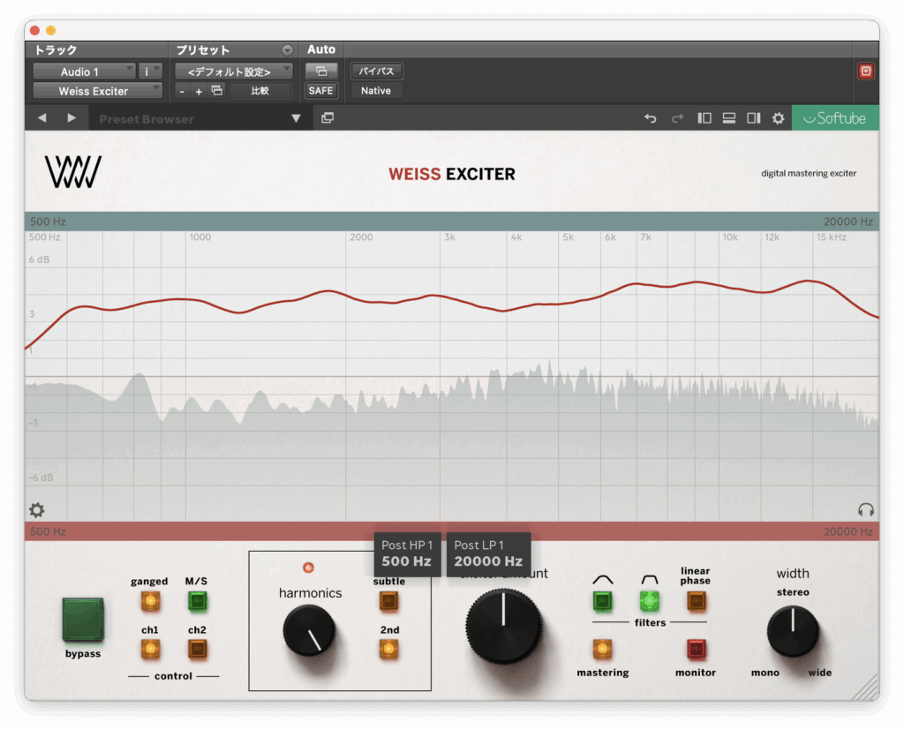Click the 'Post LP 1 20000 Hz' readout
This screenshot has width=904, height=730.
tap(488, 554)
